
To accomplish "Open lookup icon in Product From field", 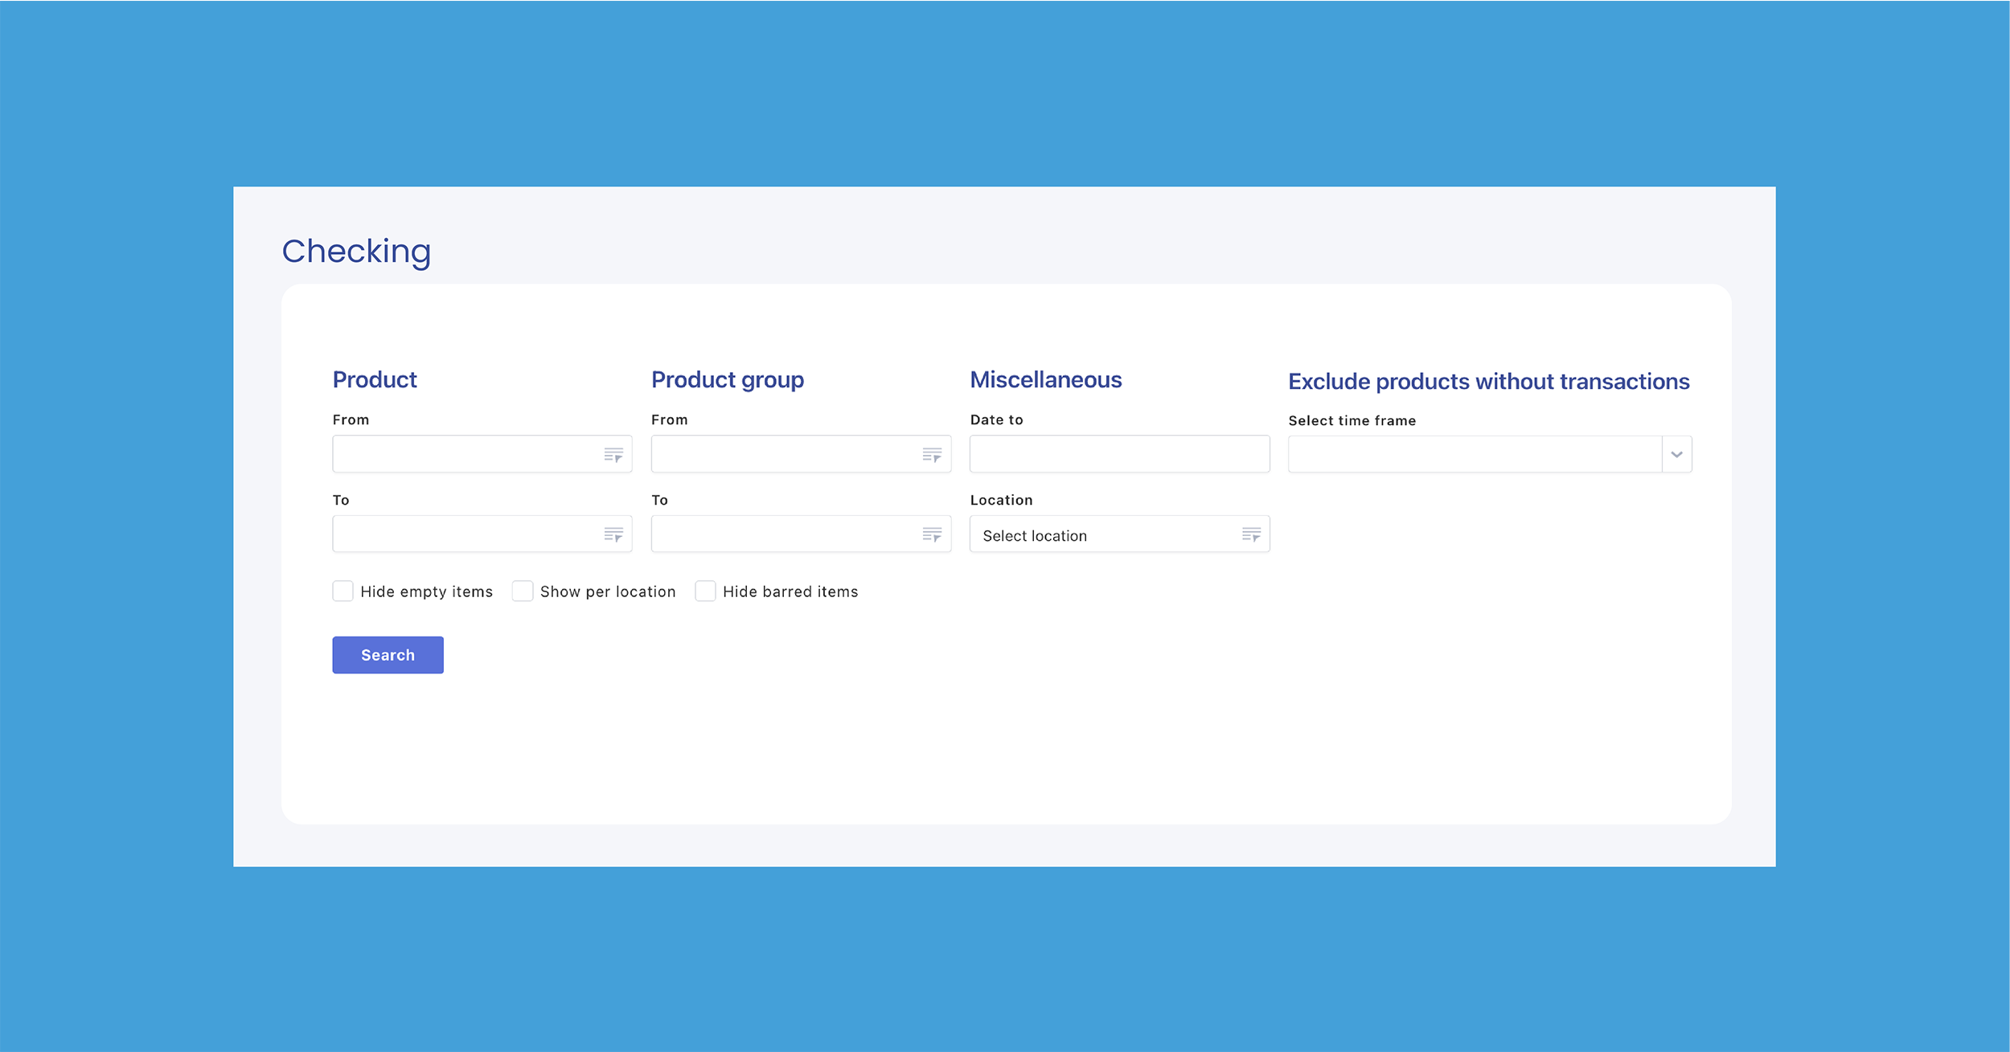I will [613, 455].
